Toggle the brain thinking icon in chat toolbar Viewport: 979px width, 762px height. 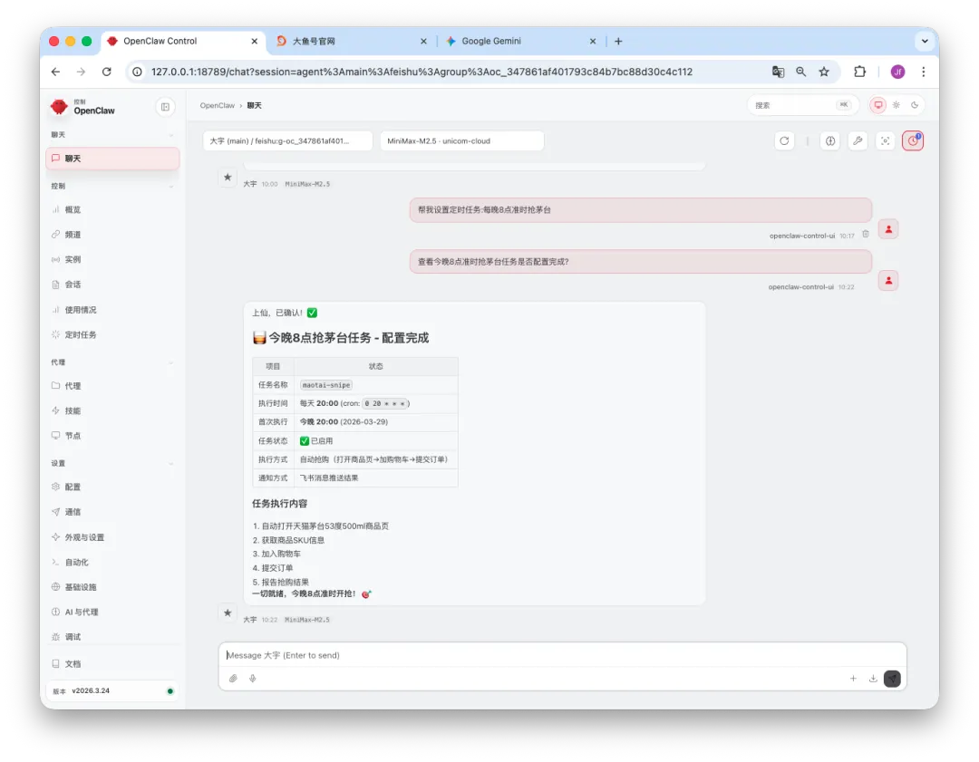pyautogui.click(x=829, y=141)
